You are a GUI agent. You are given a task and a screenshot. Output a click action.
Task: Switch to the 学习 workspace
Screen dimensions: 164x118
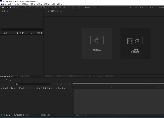(x=151, y=7)
